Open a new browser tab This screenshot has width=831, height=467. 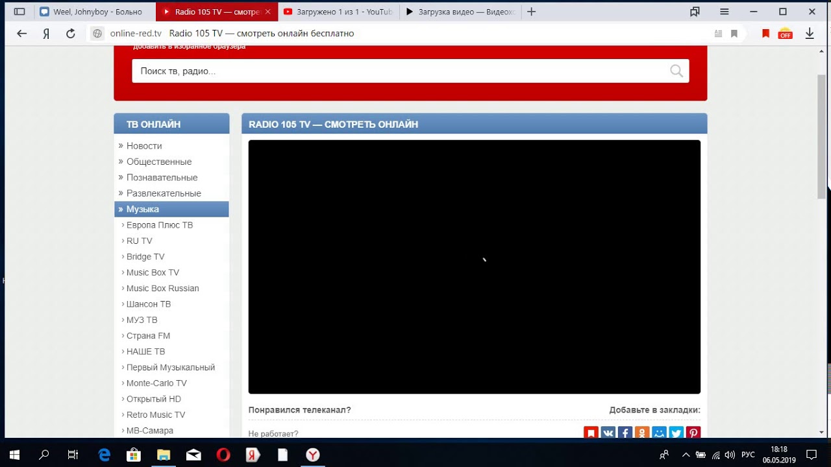pos(532,12)
